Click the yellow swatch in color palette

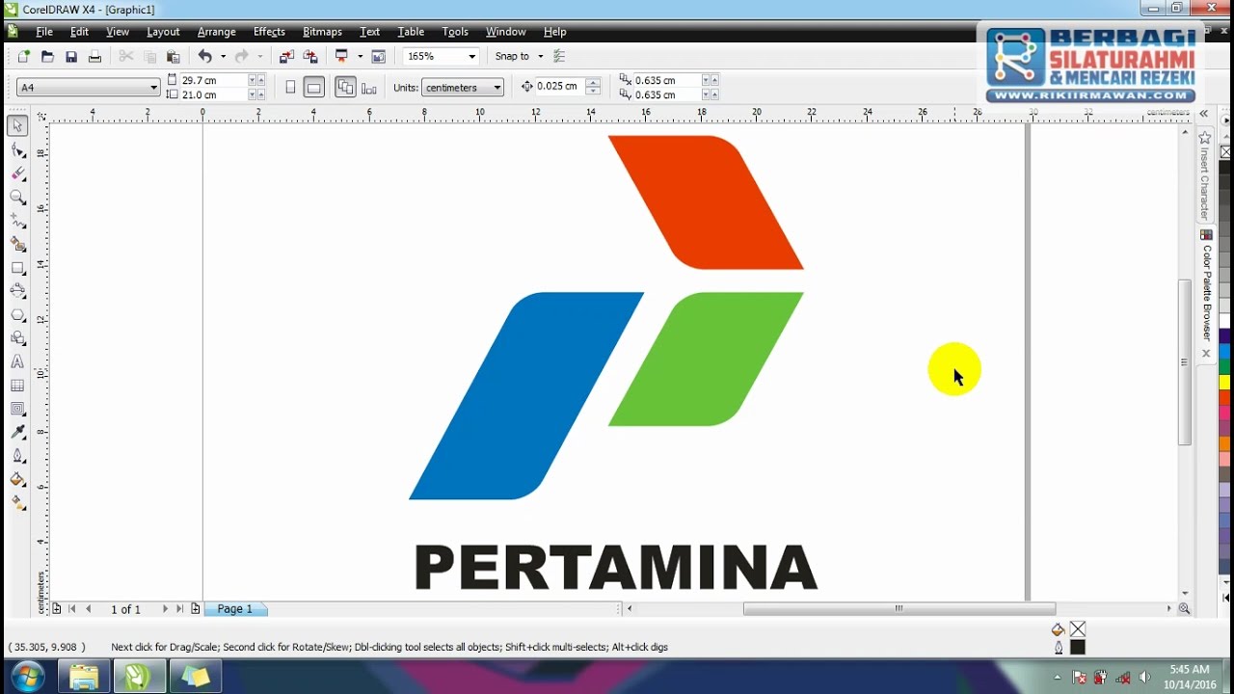pyautogui.click(x=1224, y=383)
